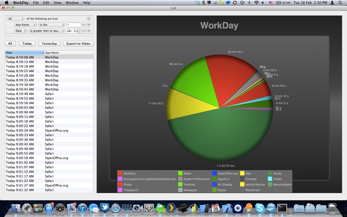The image size is (347, 217).
Task: Open Wi-Fi status menu bar icon
Action: 256,3
